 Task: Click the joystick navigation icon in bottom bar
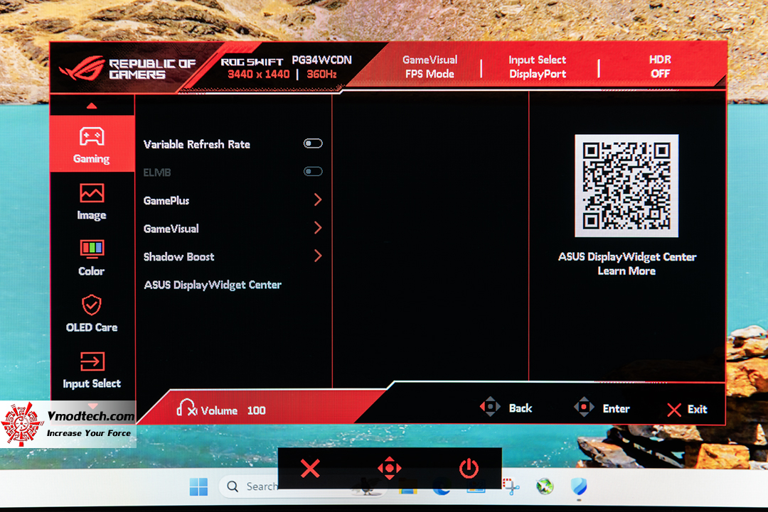390,468
